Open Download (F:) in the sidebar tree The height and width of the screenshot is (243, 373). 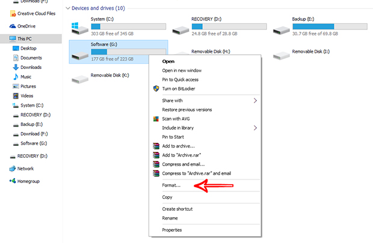click(x=34, y=134)
